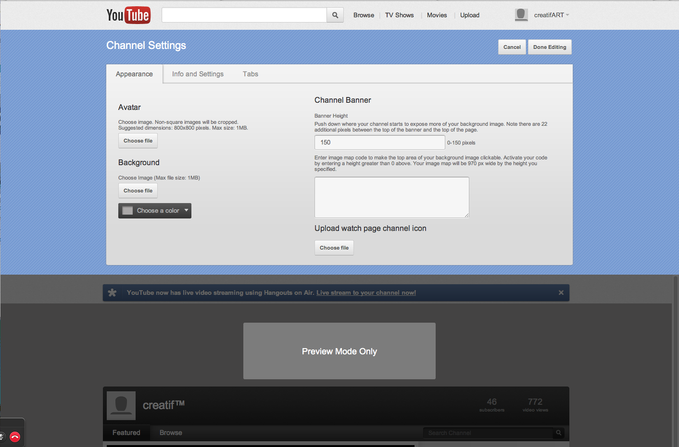Image resolution: width=679 pixels, height=447 pixels.
Task: Click the 'Banner Height' label
Action: (x=331, y=116)
